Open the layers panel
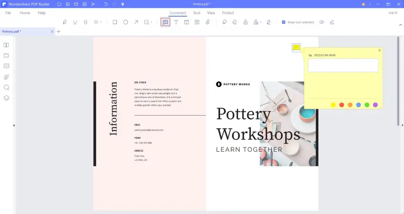The image size is (404, 214). point(6,98)
